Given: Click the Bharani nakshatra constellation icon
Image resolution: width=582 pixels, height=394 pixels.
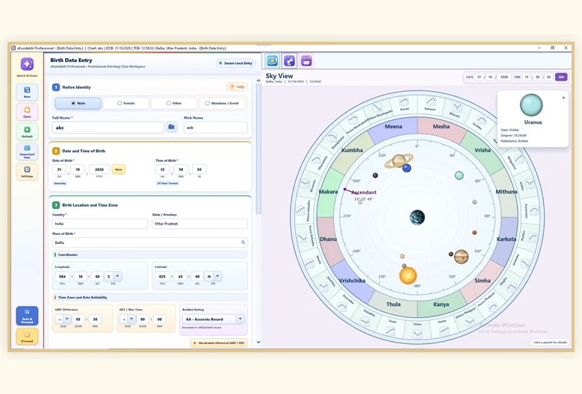Looking at the screenshot, I should coord(457,107).
